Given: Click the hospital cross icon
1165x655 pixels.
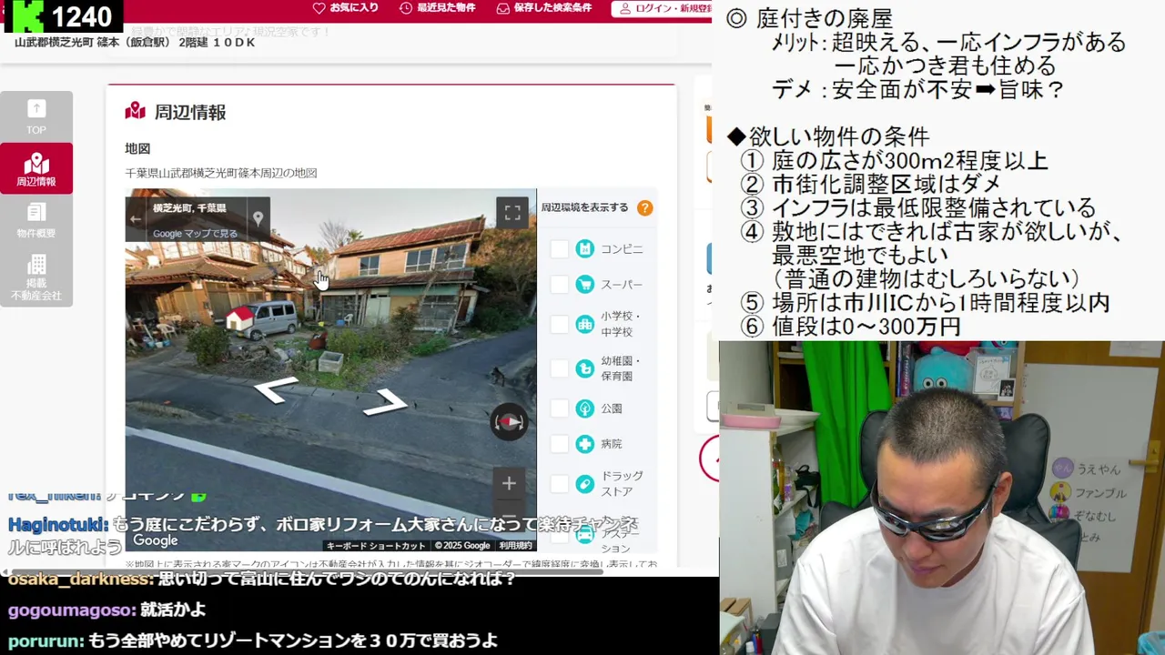Looking at the screenshot, I should [584, 444].
